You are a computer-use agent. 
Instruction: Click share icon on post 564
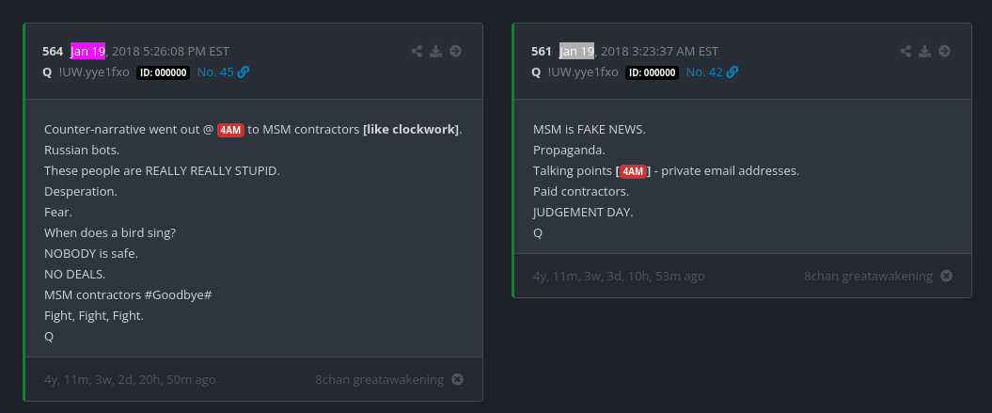click(417, 52)
